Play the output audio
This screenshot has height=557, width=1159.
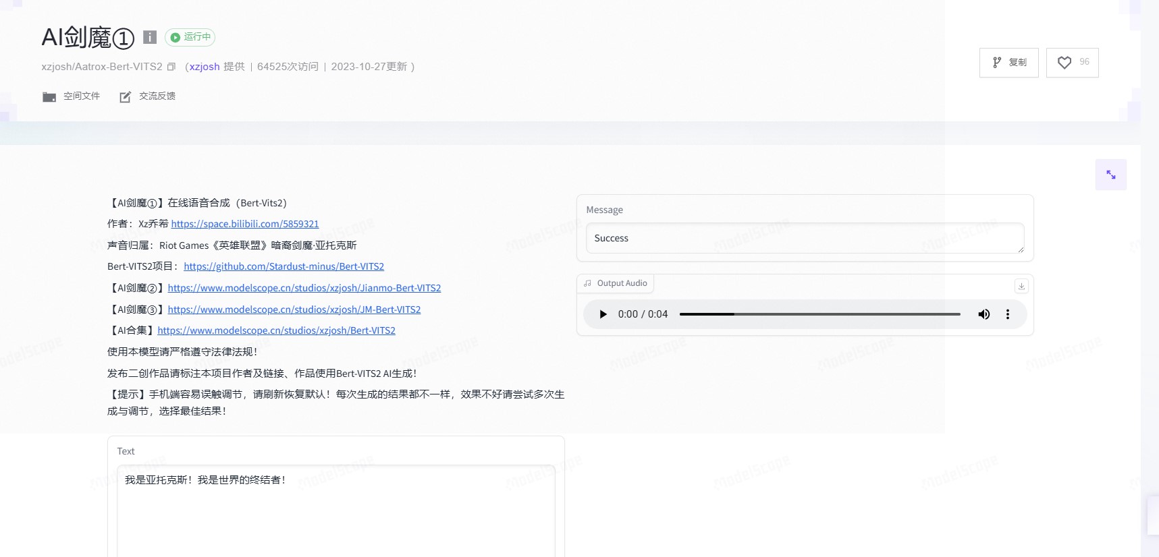pyautogui.click(x=603, y=314)
